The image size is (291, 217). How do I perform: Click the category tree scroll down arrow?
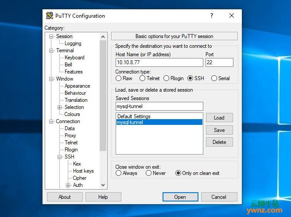click(x=103, y=185)
